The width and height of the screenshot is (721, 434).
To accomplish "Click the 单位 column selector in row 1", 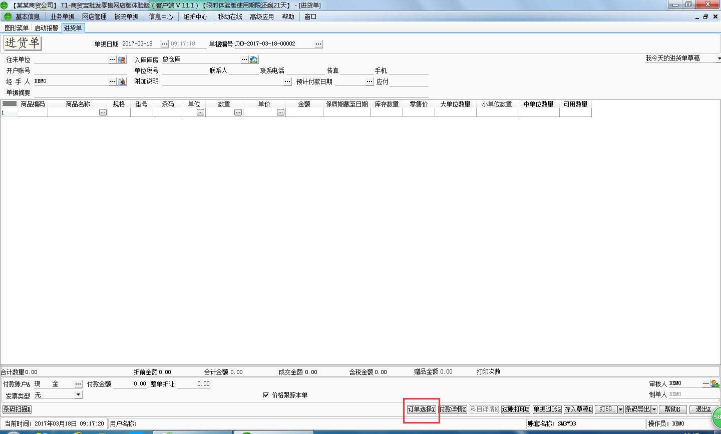I will (x=200, y=112).
